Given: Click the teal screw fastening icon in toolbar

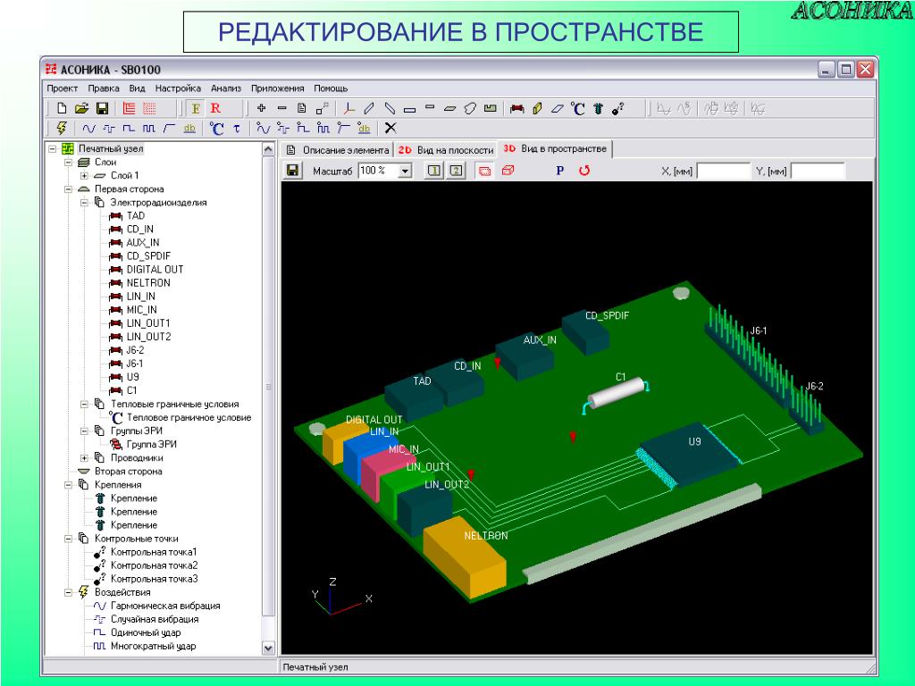Looking at the screenshot, I should (598, 108).
